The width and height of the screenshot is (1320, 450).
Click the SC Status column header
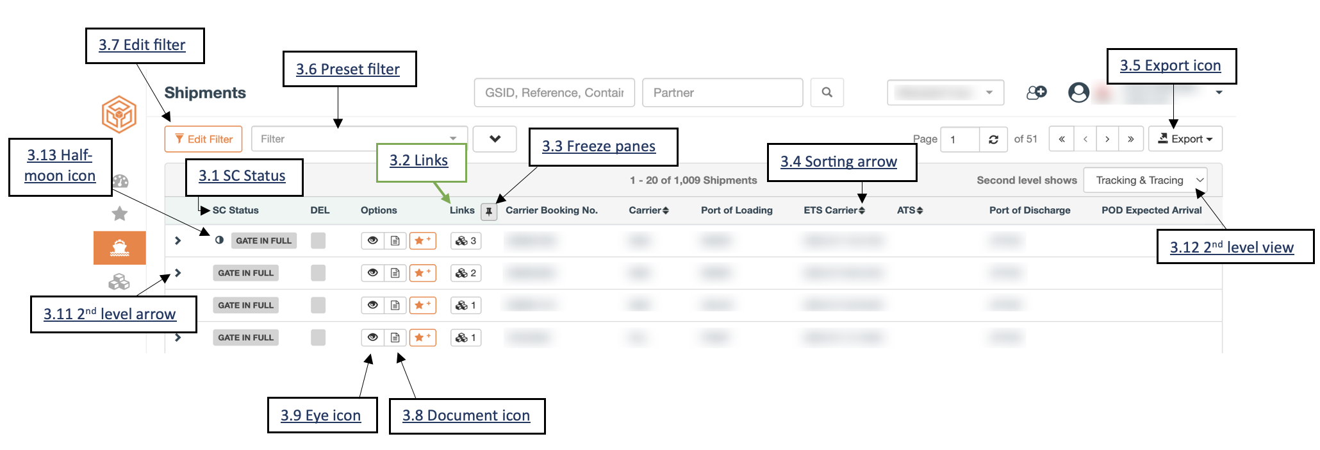[x=236, y=210]
